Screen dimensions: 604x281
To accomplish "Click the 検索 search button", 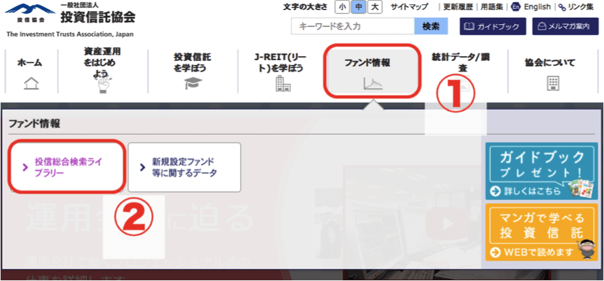I will click(x=430, y=26).
